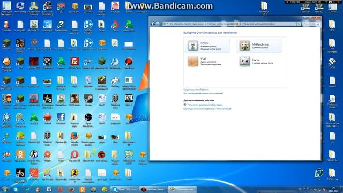Open the Компьютер desktop icon

20,8
